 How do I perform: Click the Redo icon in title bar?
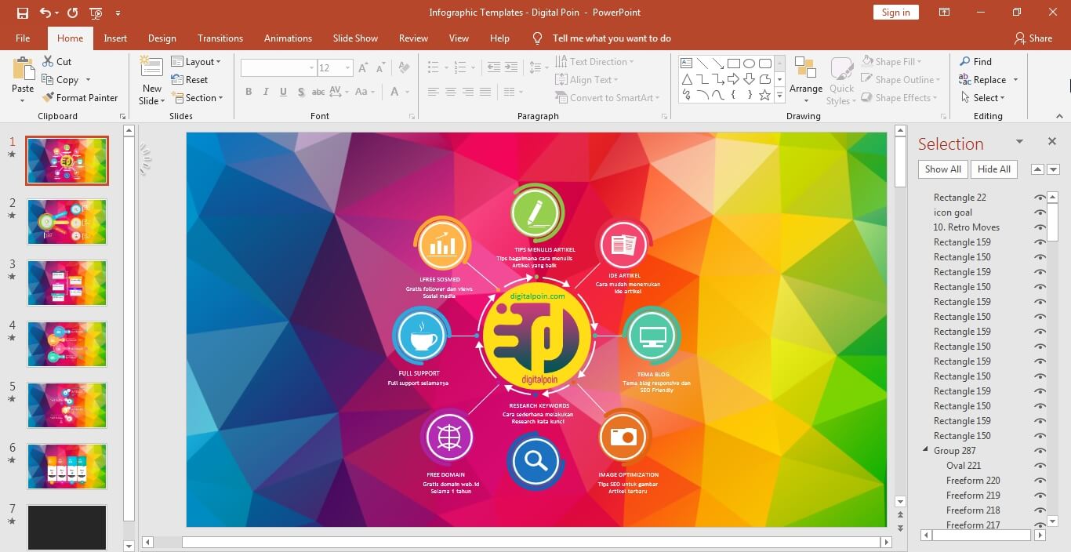(73, 13)
